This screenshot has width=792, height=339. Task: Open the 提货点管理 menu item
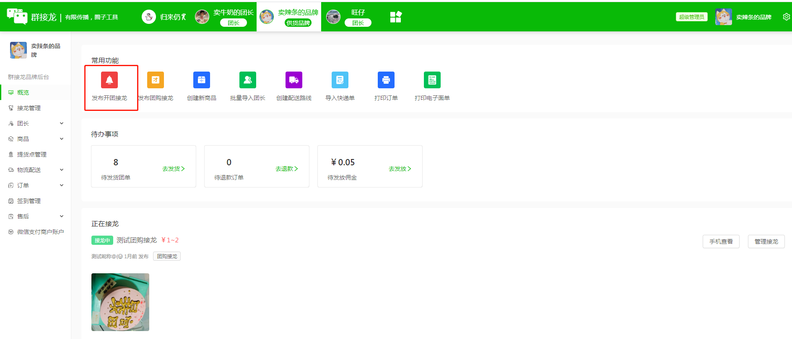pos(36,154)
